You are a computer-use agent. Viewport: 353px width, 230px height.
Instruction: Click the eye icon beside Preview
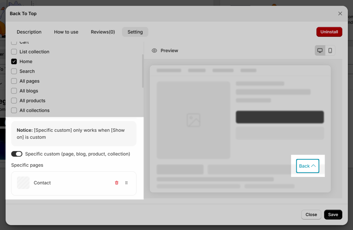[x=154, y=50]
